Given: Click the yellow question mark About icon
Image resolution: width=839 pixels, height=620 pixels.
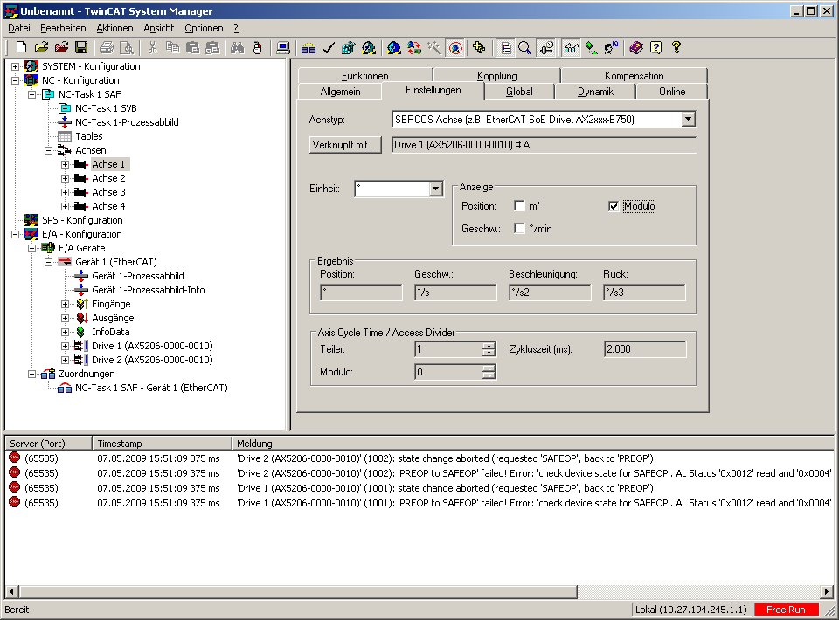Looking at the screenshot, I should coord(676,47).
